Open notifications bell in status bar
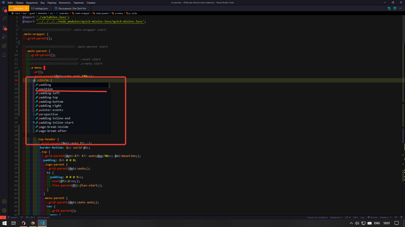The height and width of the screenshot is (227, 405). click(x=401, y=217)
